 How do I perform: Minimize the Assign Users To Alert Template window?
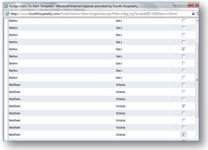[x=178, y=5]
